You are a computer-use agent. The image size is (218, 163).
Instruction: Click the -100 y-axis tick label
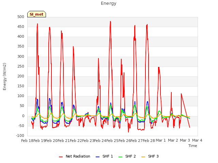click(20, 135)
